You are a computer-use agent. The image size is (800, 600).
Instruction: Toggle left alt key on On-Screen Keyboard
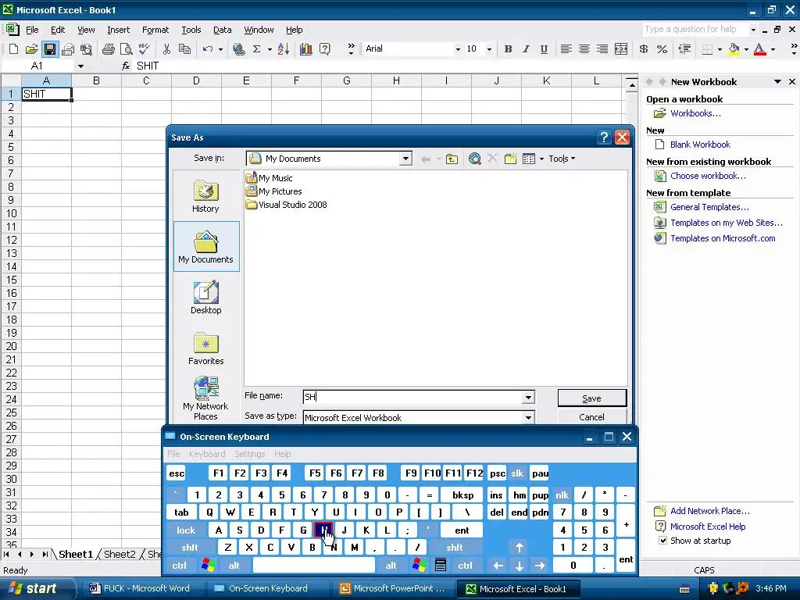[234, 566]
